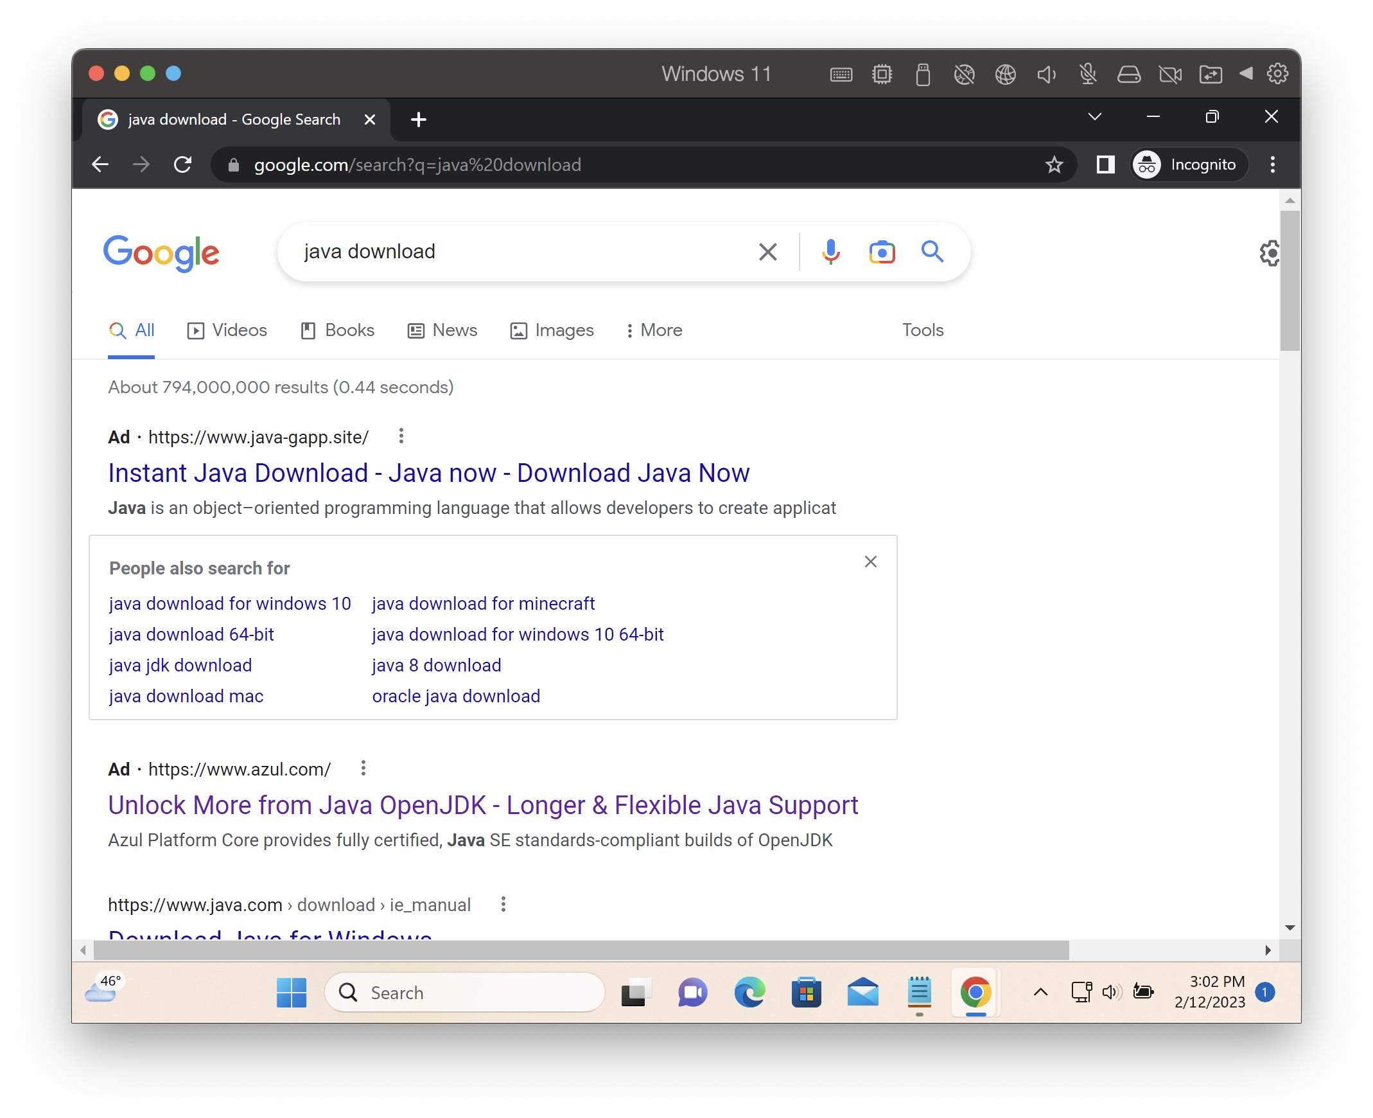1373x1118 pixels.
Task: Open Chrome side panel icon
Action: 1105,165
